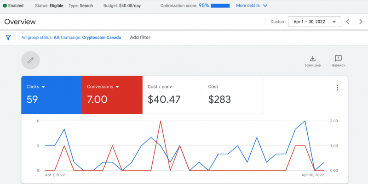Click Ad group status: All filter
This screenshot has height=184, width=368.
(x=40, y=38)
